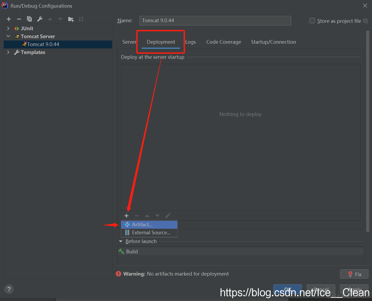372x301 pixels.
Task: Close the Run/Debug Configurations dialog
Action: coord(365,6)
